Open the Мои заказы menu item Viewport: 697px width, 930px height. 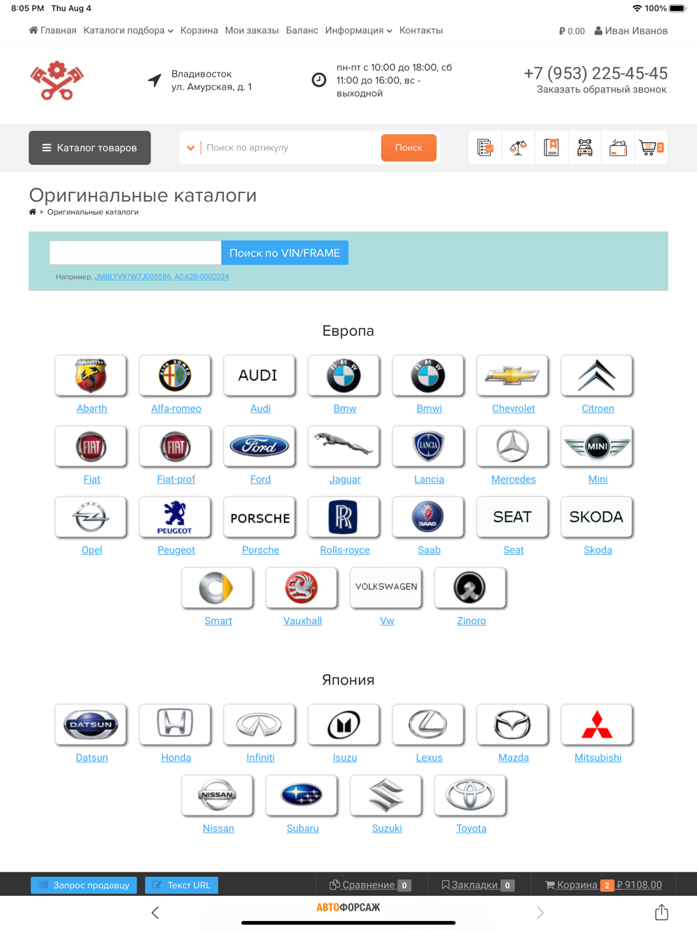point(252,31)
